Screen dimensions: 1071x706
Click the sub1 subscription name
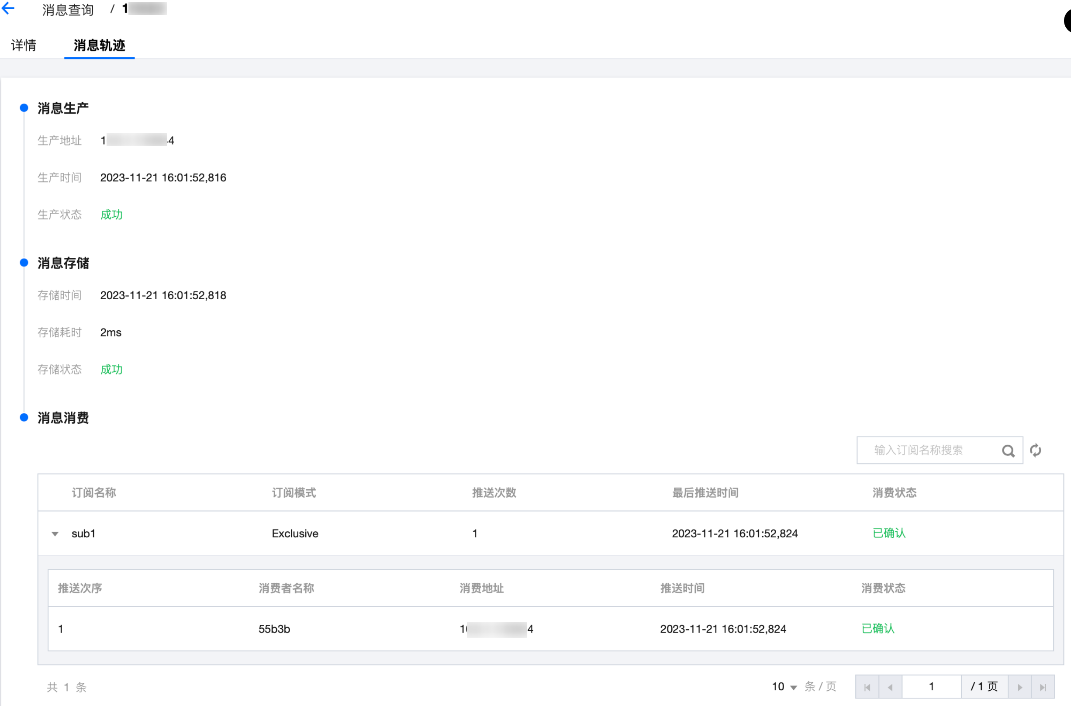pyautogui.click(x=83, y=533)
